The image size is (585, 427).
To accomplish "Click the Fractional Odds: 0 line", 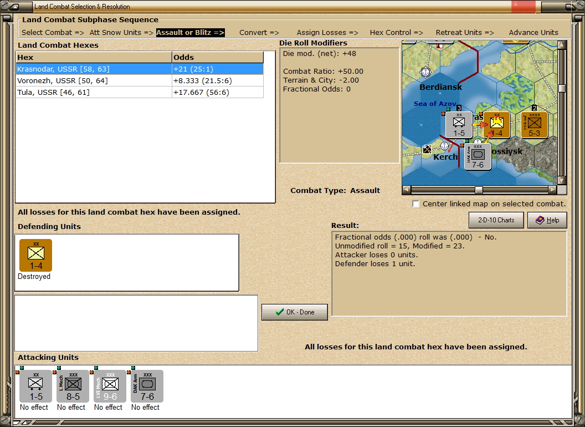I will 316,89.
